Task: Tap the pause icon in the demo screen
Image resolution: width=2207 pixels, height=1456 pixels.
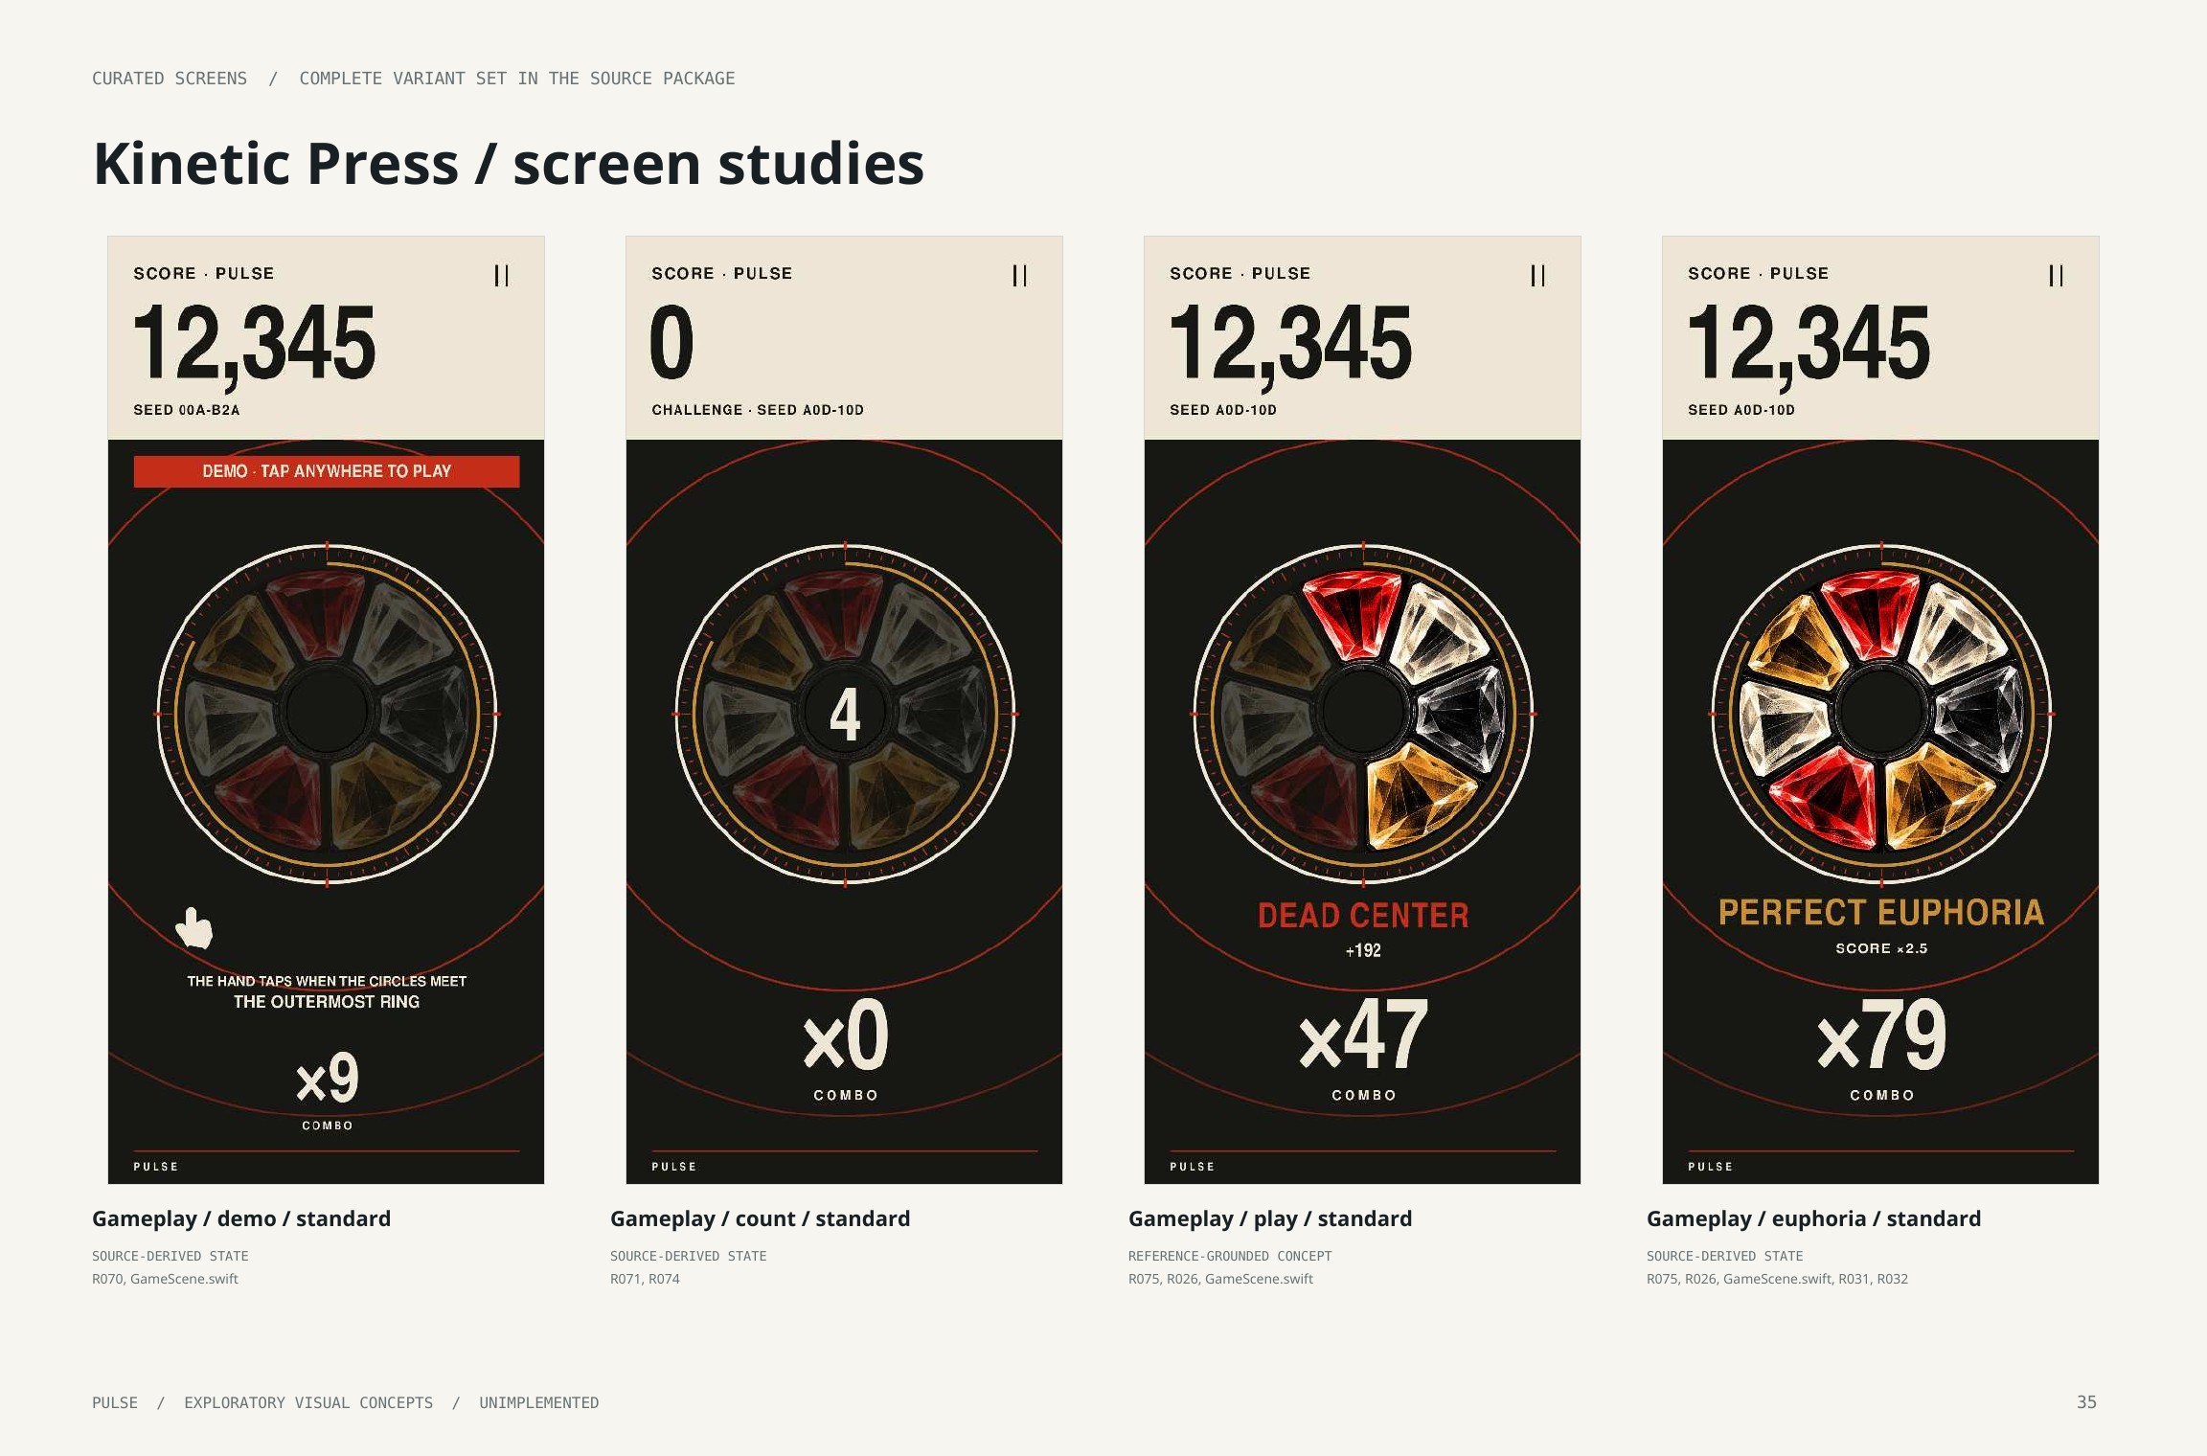Action: tap(501, 276)
